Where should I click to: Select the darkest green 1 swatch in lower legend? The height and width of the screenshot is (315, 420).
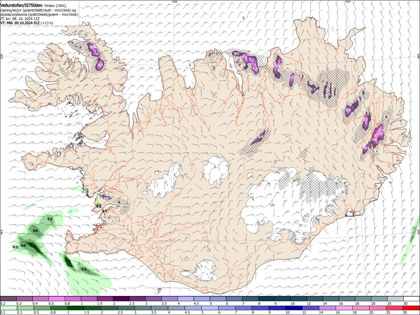point(75,308)
